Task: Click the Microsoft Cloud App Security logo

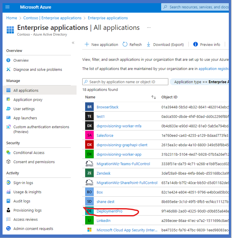Action: point(89,230)
